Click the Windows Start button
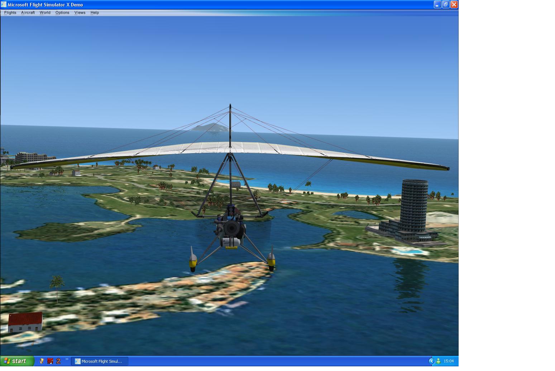Screen dimensions: 555x371 tap(17, 361)
